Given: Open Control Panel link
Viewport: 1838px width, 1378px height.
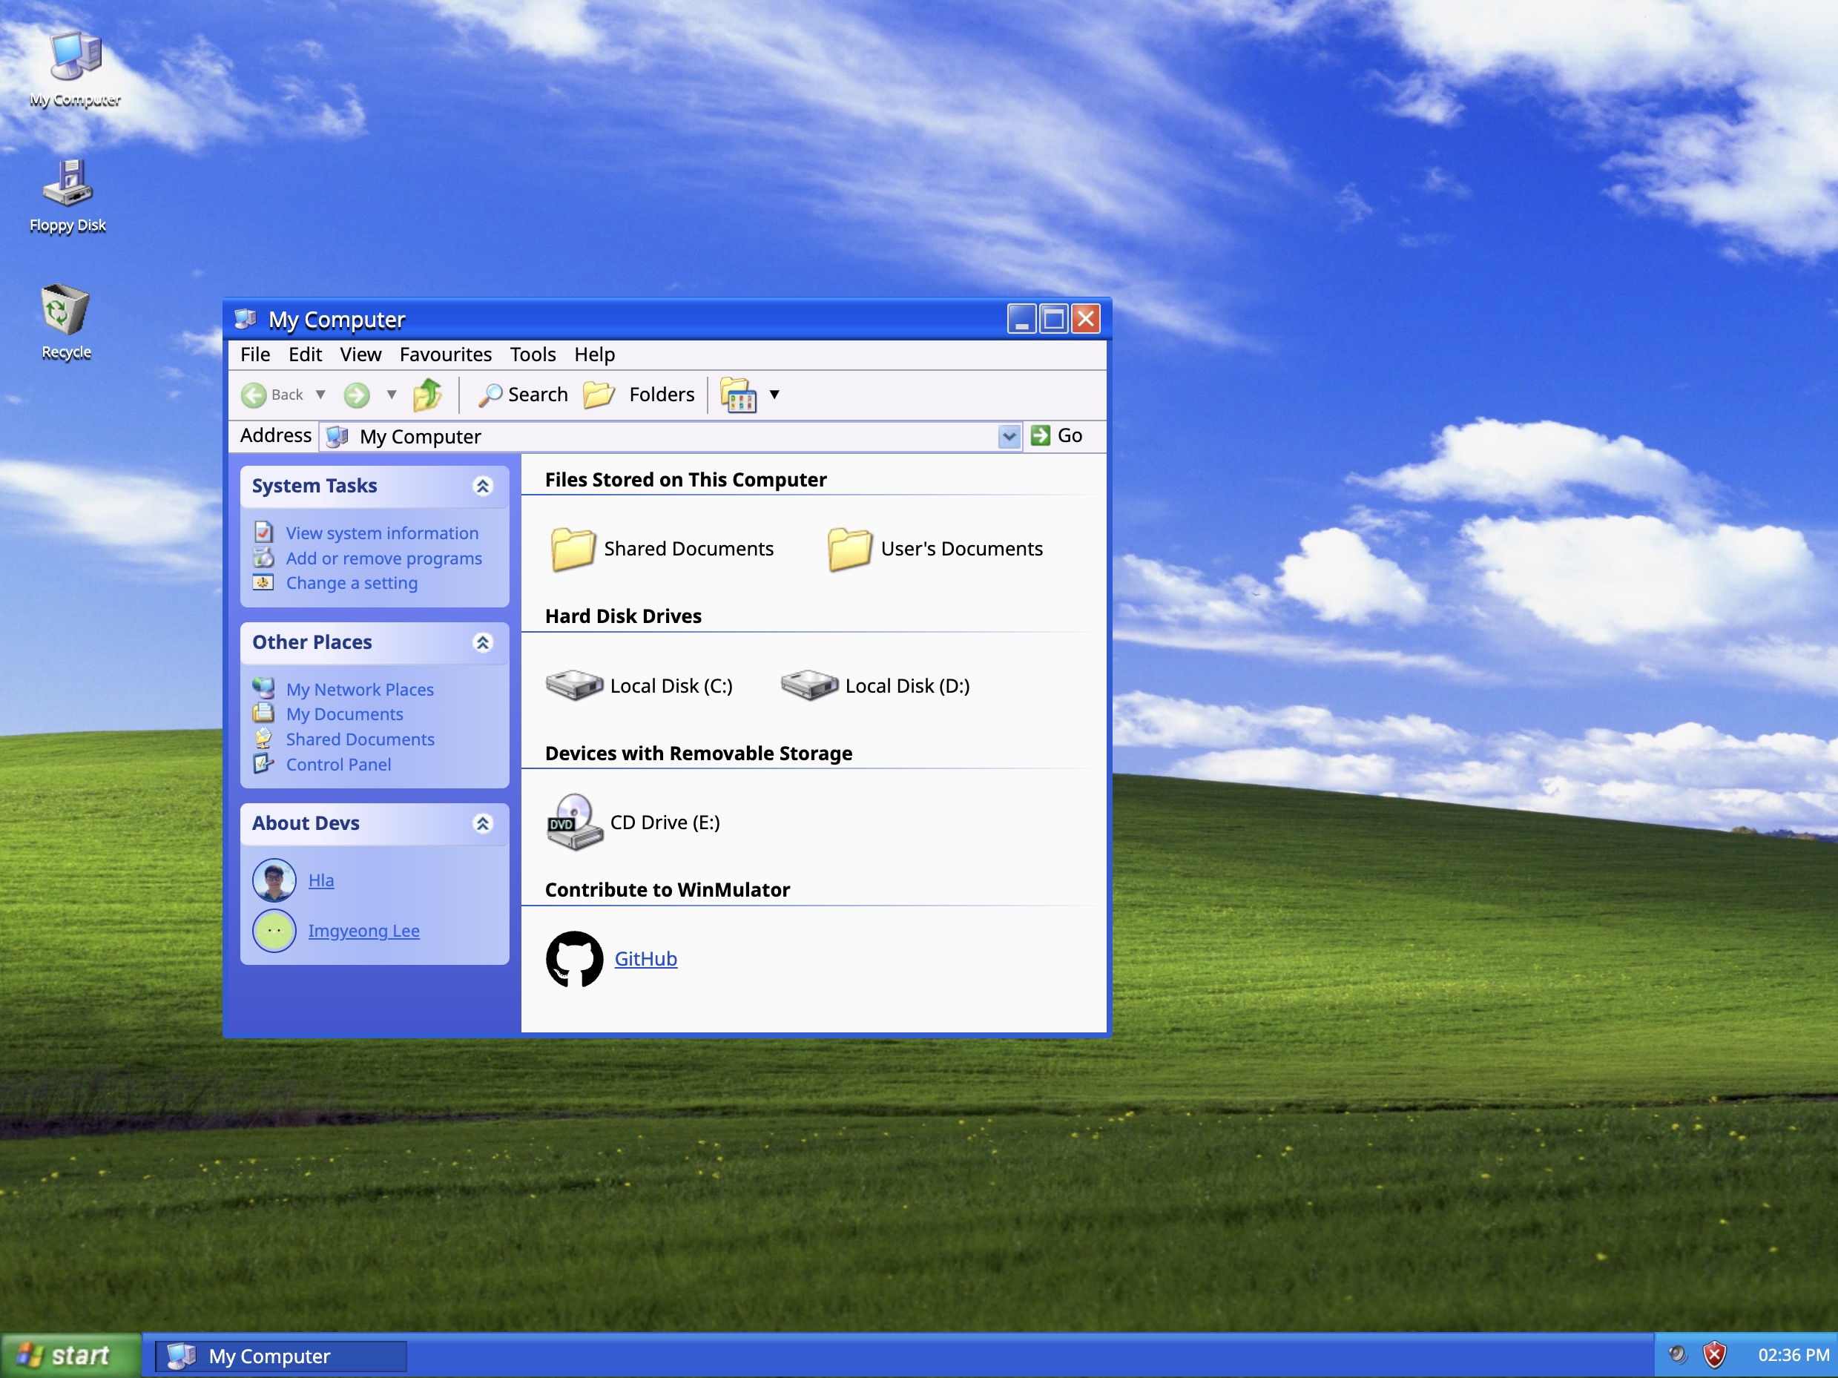Looking at the screenshot, I should (x=339, y=764).
